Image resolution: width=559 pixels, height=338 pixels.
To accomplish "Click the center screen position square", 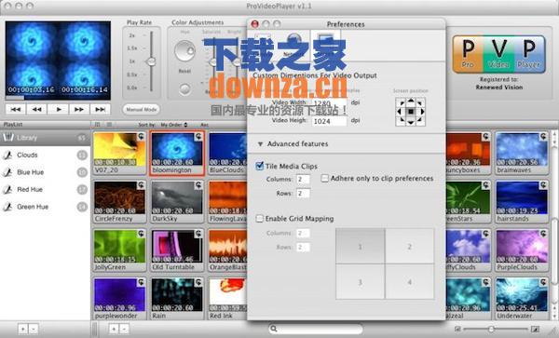I will (x=410, y=112).
